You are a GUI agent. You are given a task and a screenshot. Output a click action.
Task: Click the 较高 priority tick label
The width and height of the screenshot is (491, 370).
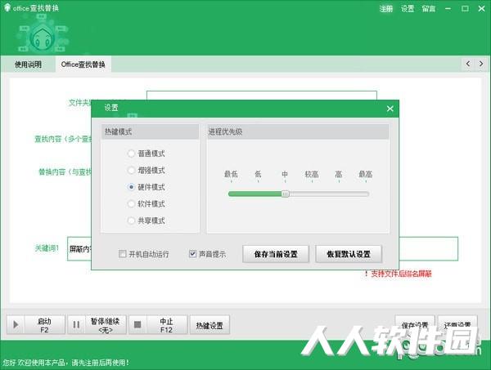(312, 174)
